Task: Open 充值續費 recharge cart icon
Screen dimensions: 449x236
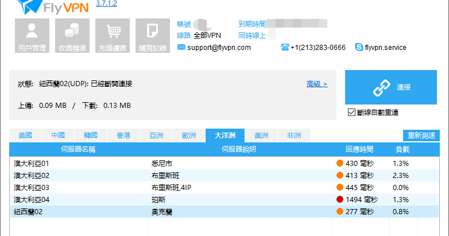Action: (113, 36)
